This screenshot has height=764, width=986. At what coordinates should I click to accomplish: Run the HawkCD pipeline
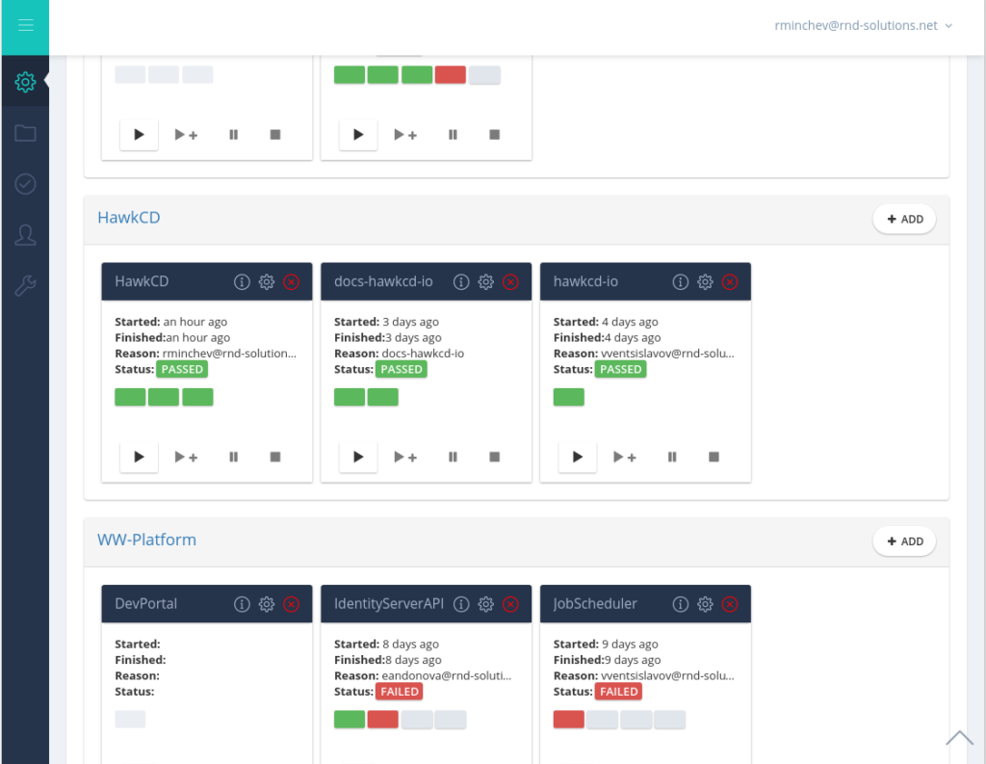coord(139,457)
